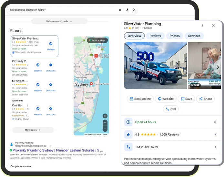Open Mr Splash website globe icon
224x177 pixels.
(x=38, y=85)
